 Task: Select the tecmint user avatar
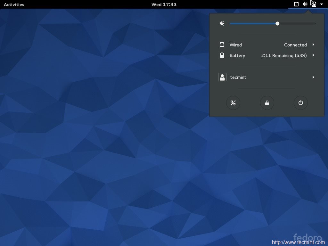coord(222,77)
